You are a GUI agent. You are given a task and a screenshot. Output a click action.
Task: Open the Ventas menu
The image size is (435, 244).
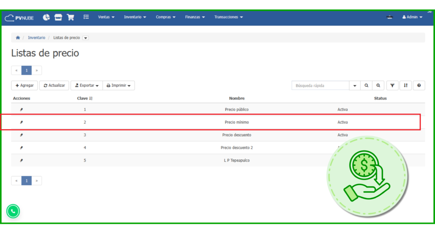(x=106, y=17)
